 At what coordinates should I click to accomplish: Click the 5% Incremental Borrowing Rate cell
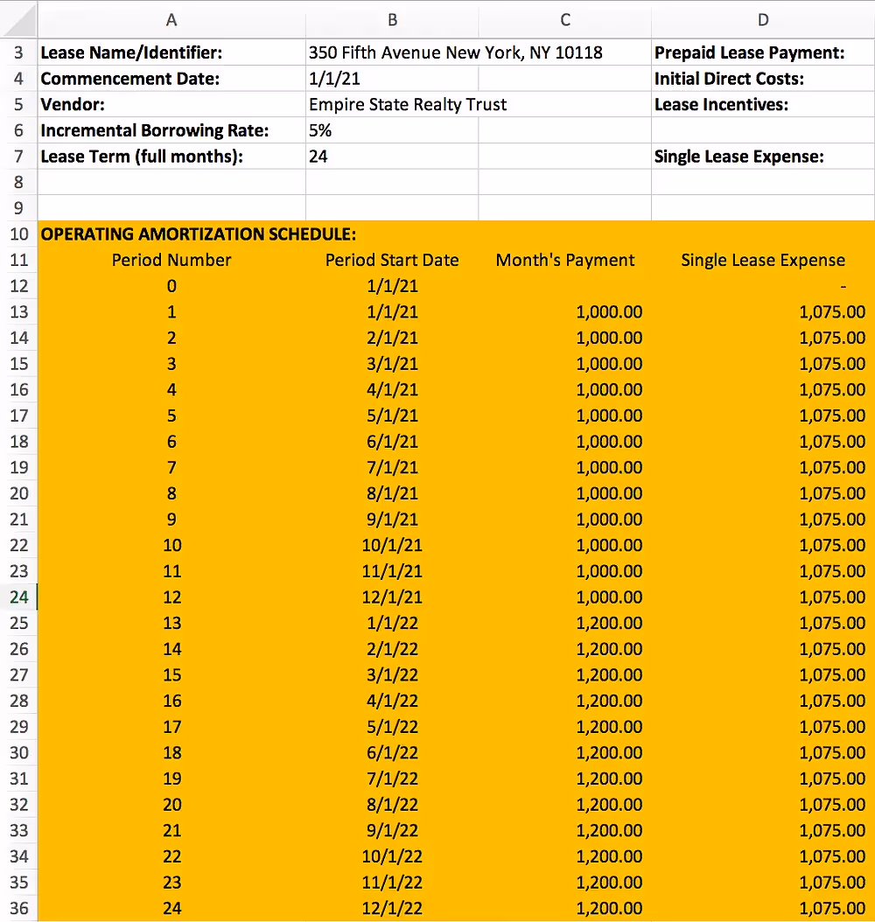[350, 130]
